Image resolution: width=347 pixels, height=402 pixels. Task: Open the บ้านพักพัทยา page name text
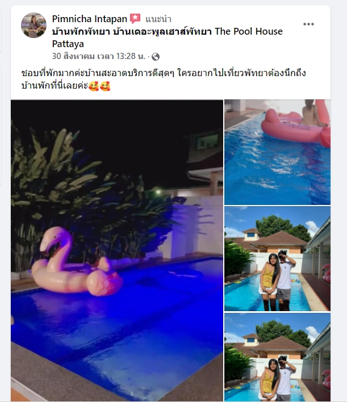[81, 32]
